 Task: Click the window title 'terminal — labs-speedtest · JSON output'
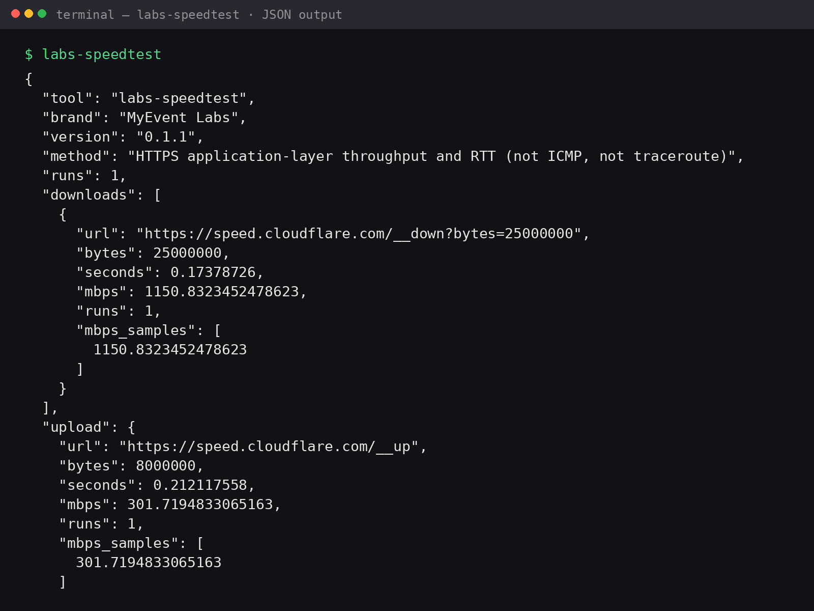(199, 15)
